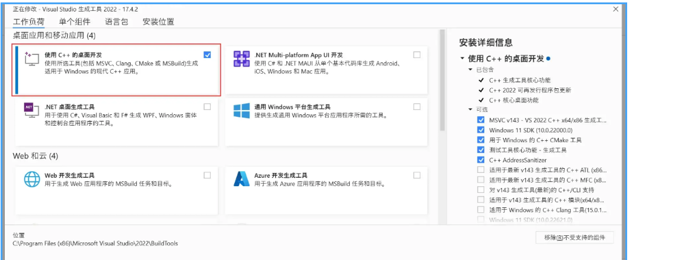Click the C++ 2022 可再发行程序包更新 item
The image size is (678, 260).
(x=530, y=90)
